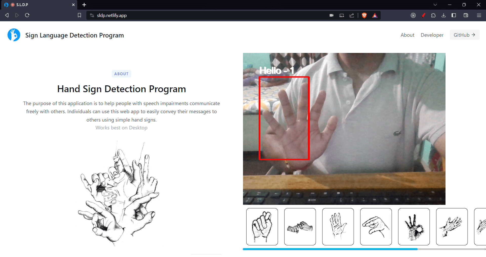This screenshot has height=257, width=486.
Task: Open the Downloads icon
Action: [x=443, y=15]
